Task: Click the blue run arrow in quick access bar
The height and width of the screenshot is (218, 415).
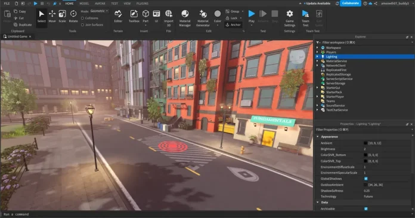Action: point(35,4)
